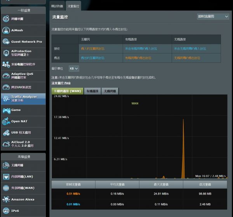Open the KB display unit dropdown
This screenshot has width=233, height=217.
tap(74, 69)
